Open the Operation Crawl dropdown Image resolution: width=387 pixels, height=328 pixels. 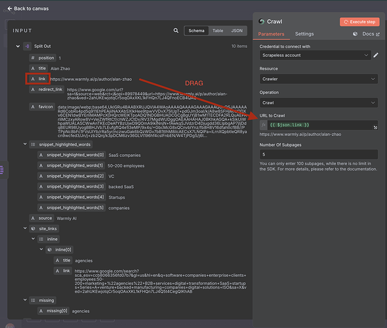318,103
